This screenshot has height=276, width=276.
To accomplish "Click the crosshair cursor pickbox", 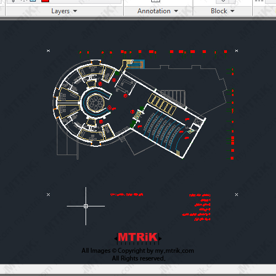I will [86, 206].
